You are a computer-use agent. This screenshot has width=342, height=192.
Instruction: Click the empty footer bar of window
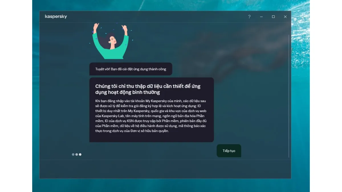click(x=165, y=169)
